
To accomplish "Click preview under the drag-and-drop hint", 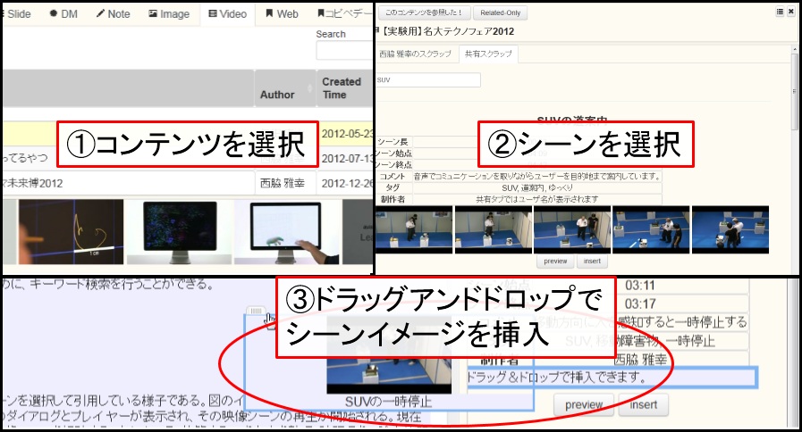I will 584,404.
